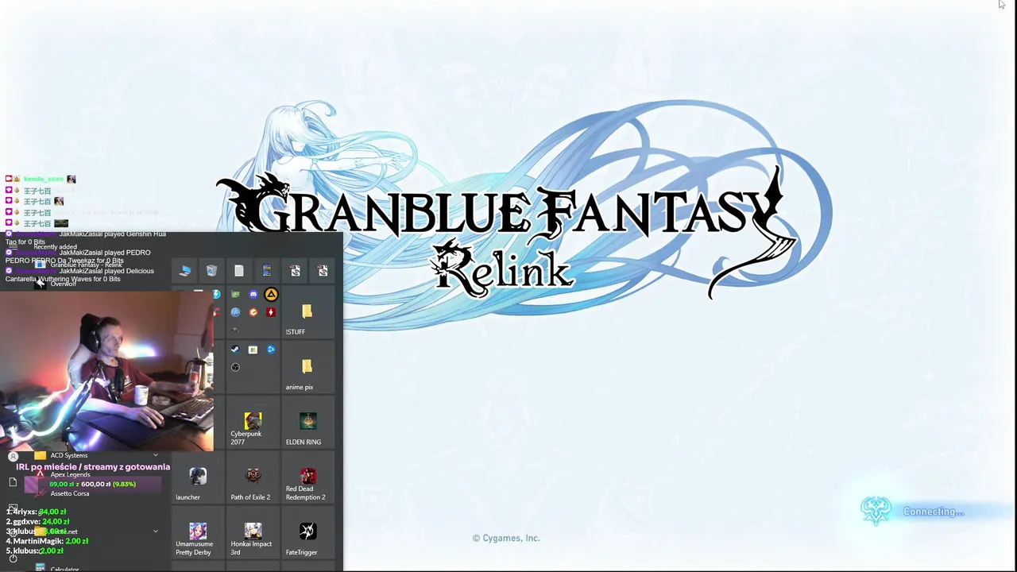Click the red lightning app icon
The height and width of the screenshot is (572, 1017).
tap(271, 312)
